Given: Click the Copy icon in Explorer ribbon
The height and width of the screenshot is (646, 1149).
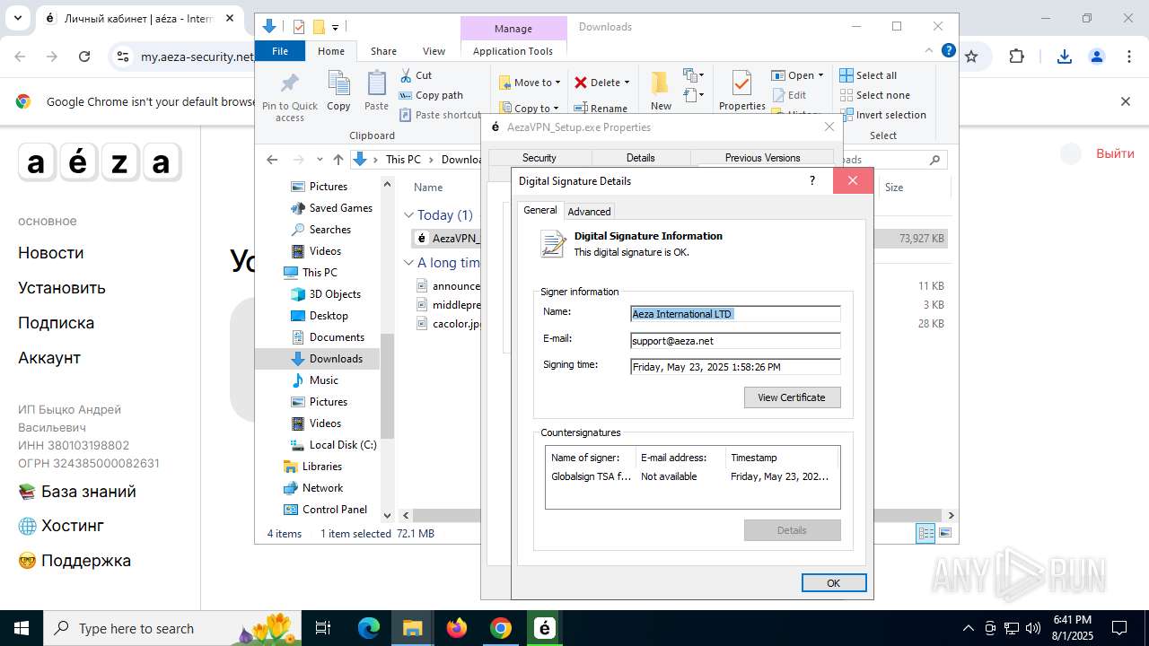Looking at the screenshot, I should coord(338,91).
